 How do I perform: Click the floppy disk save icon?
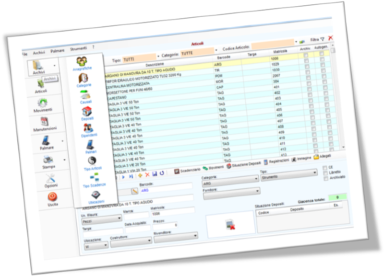tap(155, 174)
